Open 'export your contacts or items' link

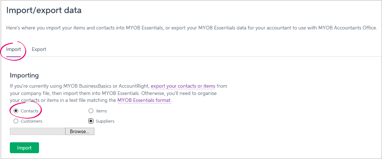183,86
